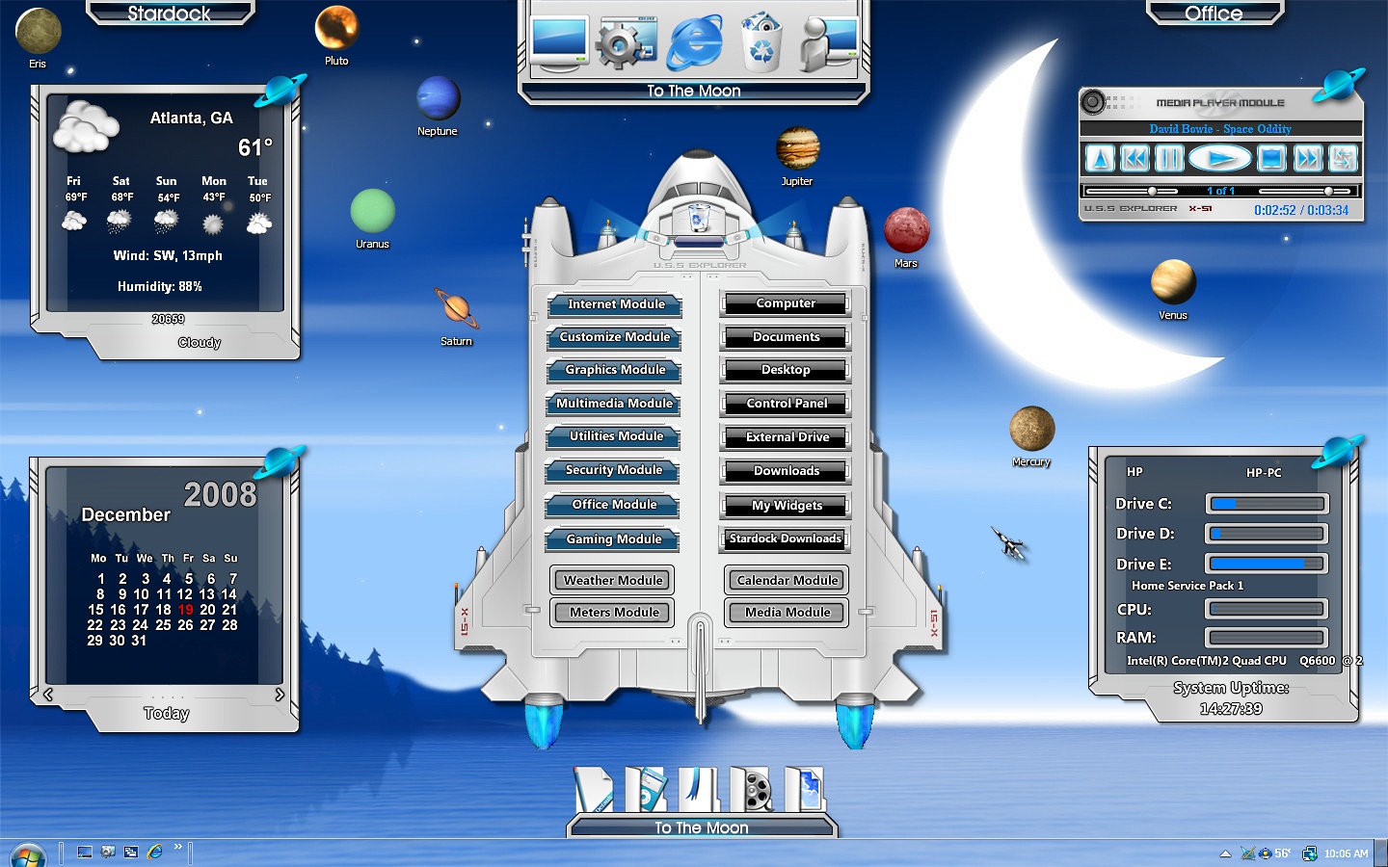Open the Internet Module menu
This screenshot has width=1388, height=867.
615,304
